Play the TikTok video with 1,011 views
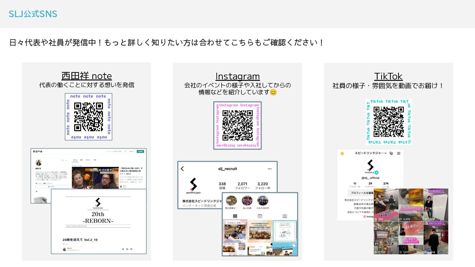Image resolution: width=475 pixels, height=267 pixels. pyautogui.click(x=411, y=238)
